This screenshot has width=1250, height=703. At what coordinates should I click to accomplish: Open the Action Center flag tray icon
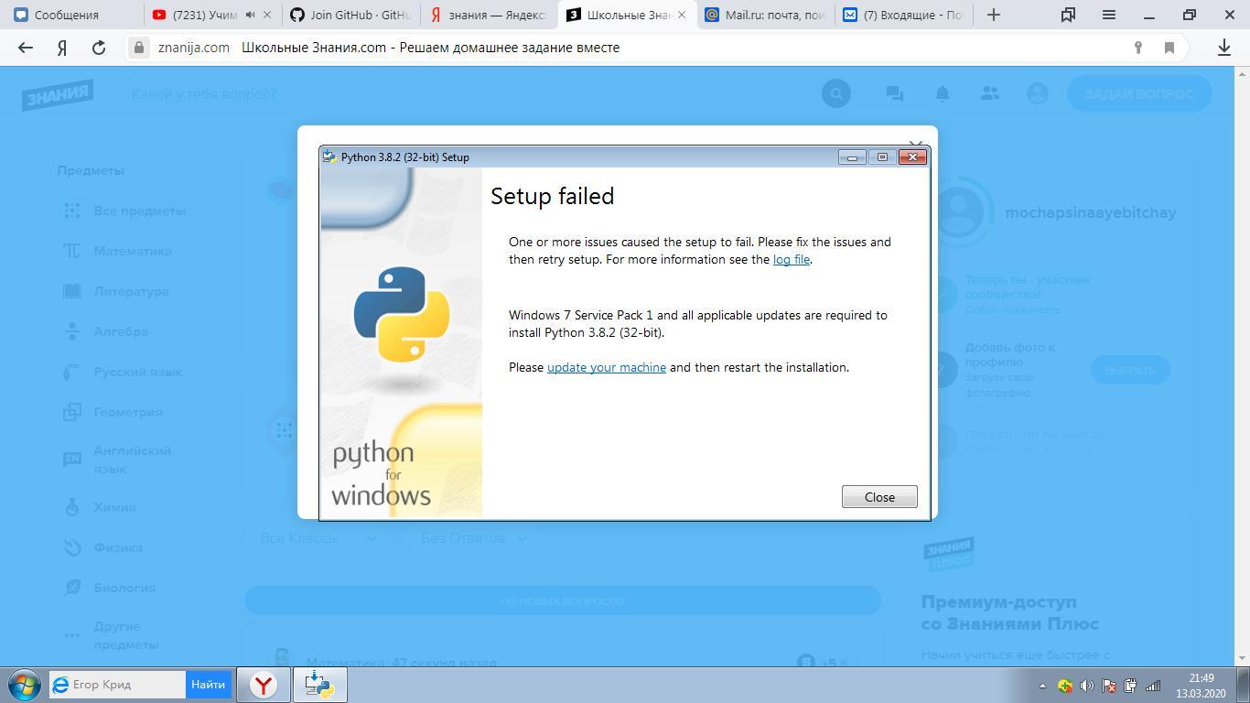(x=1108, y=686)
